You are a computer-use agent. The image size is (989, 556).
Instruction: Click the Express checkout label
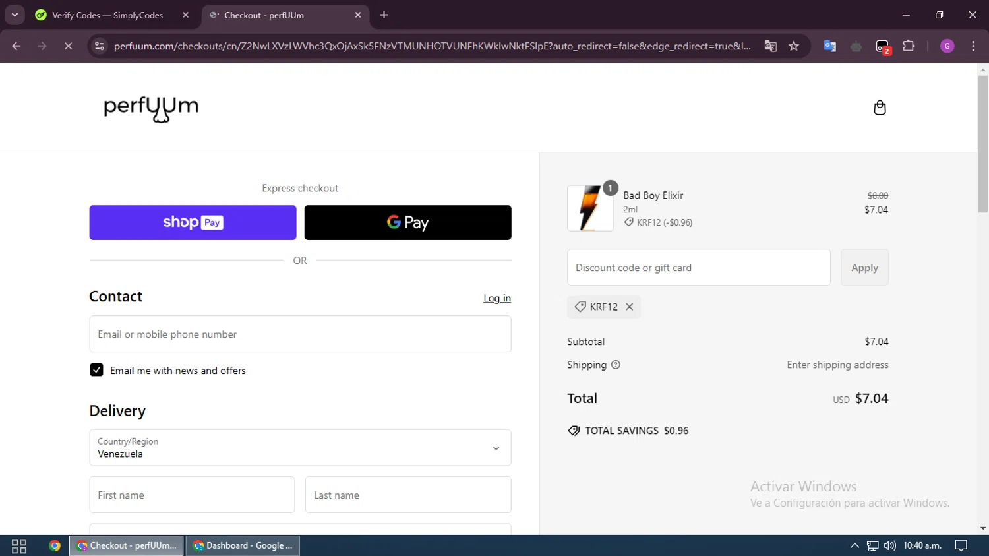(300, 188)
